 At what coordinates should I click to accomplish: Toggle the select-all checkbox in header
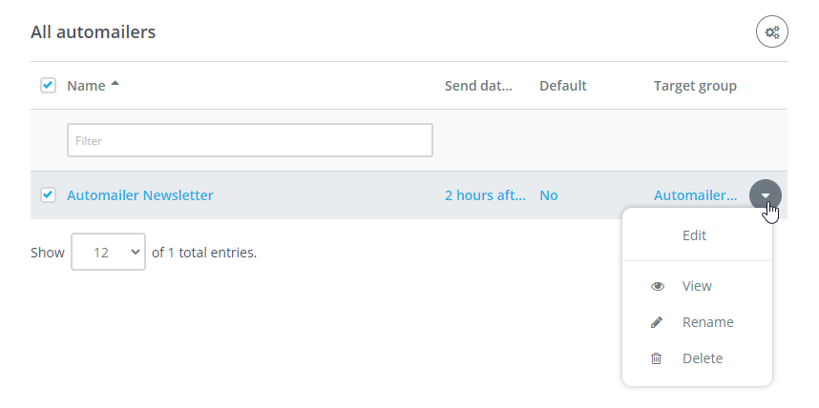pyautogui.click(x=48, y=85)
